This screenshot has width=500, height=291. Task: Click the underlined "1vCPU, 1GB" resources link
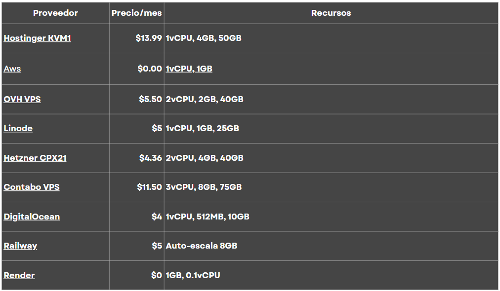click(189, 69)
